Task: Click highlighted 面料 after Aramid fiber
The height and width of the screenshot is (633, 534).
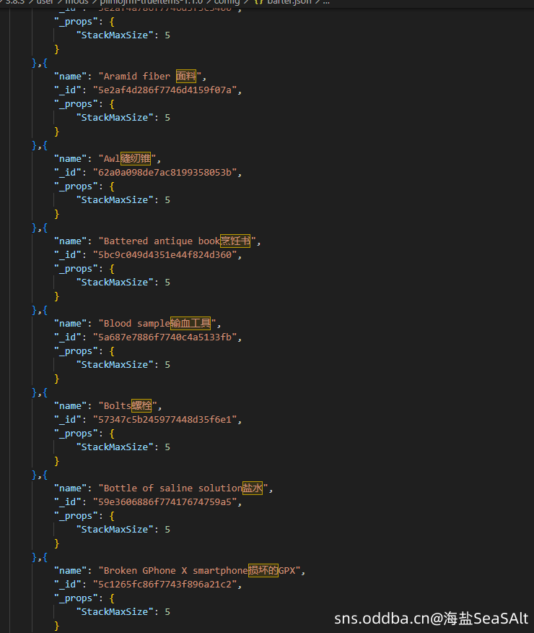Action: tap(186, 76)
